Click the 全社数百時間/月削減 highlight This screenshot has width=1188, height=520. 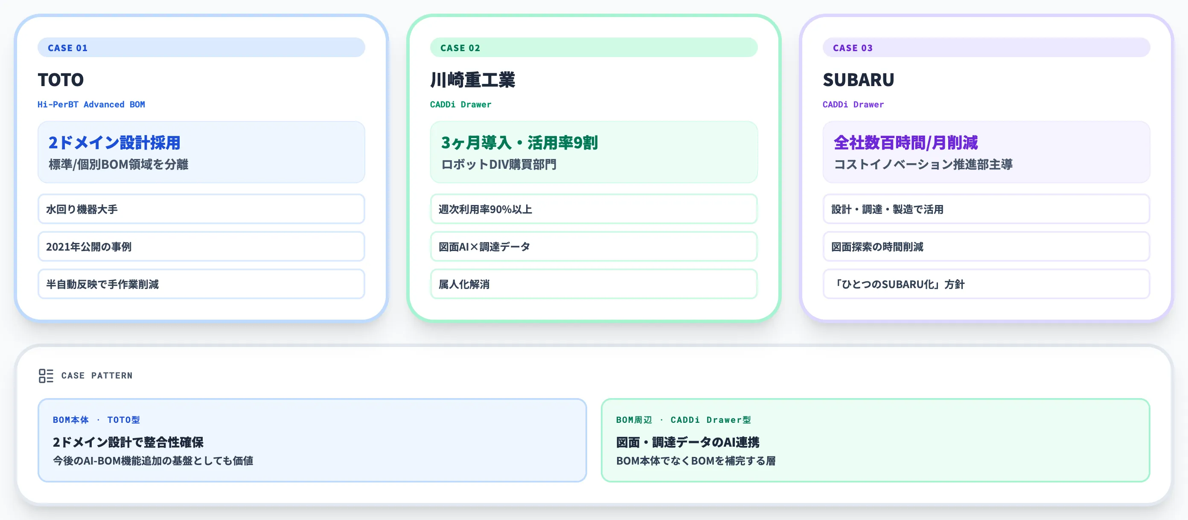coord(906,143)
